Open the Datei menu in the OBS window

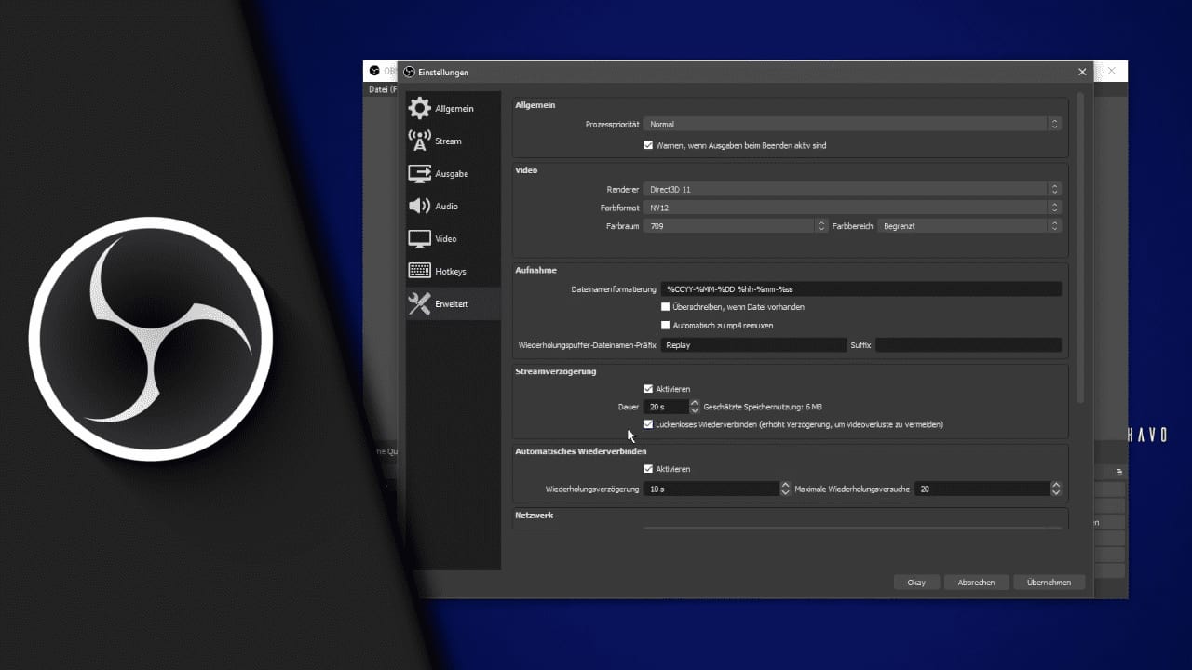point(383,89)
